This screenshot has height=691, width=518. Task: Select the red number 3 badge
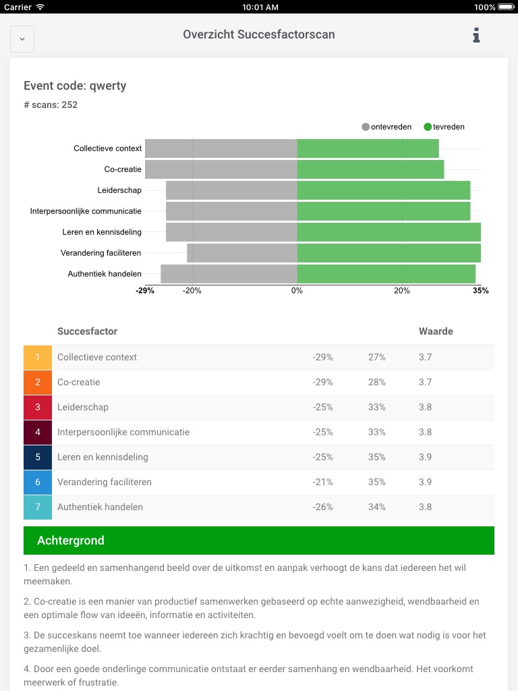[38, 407]
